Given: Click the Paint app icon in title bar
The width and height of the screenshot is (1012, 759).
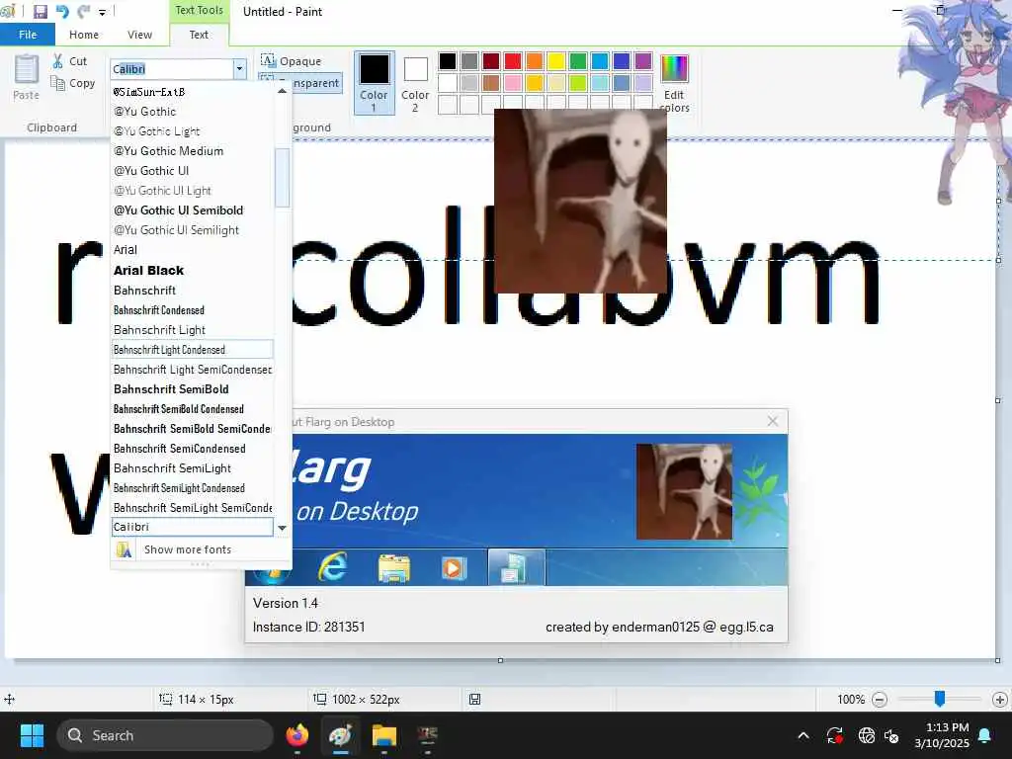Looking at the screenshot, I should tap(8, 11).
